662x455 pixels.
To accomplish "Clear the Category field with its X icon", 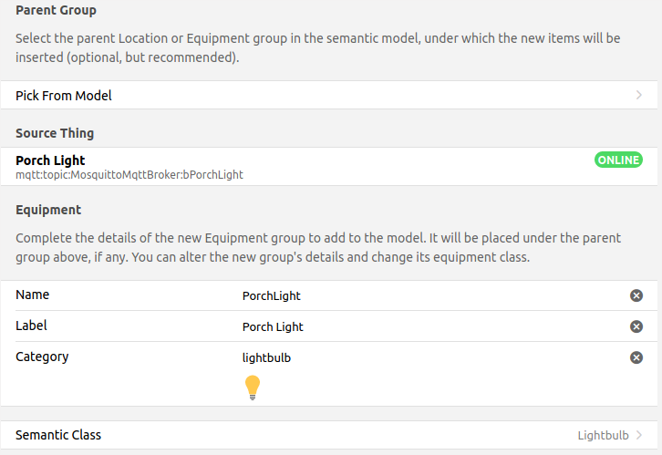I will (x=636, y=357).
